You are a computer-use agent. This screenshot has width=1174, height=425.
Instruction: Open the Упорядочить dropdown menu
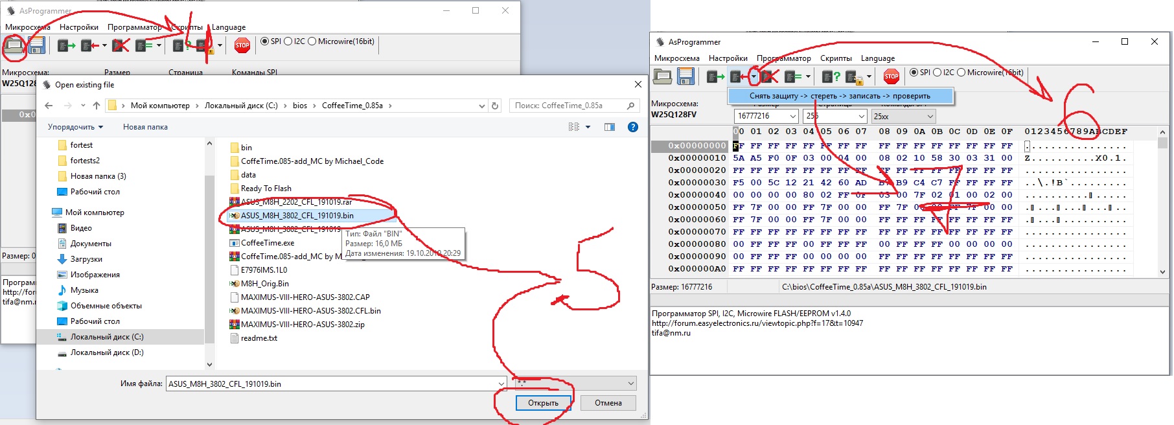[75, 127]
